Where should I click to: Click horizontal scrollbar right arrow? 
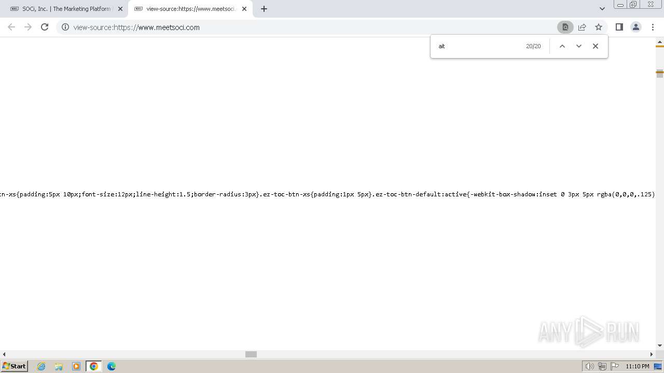[x=652, y=354]
